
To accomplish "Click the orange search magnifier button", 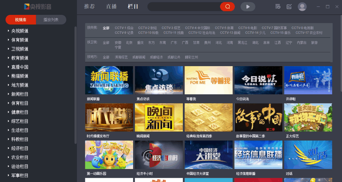I will (227, 7).
